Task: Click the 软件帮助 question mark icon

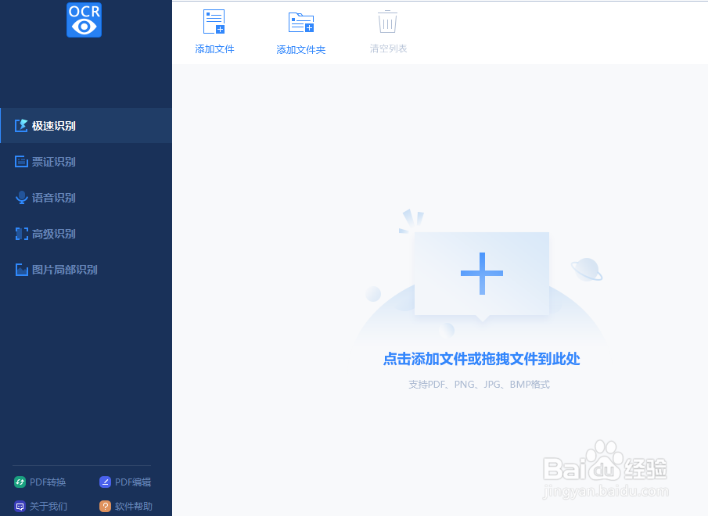Action: coord(104,506)
